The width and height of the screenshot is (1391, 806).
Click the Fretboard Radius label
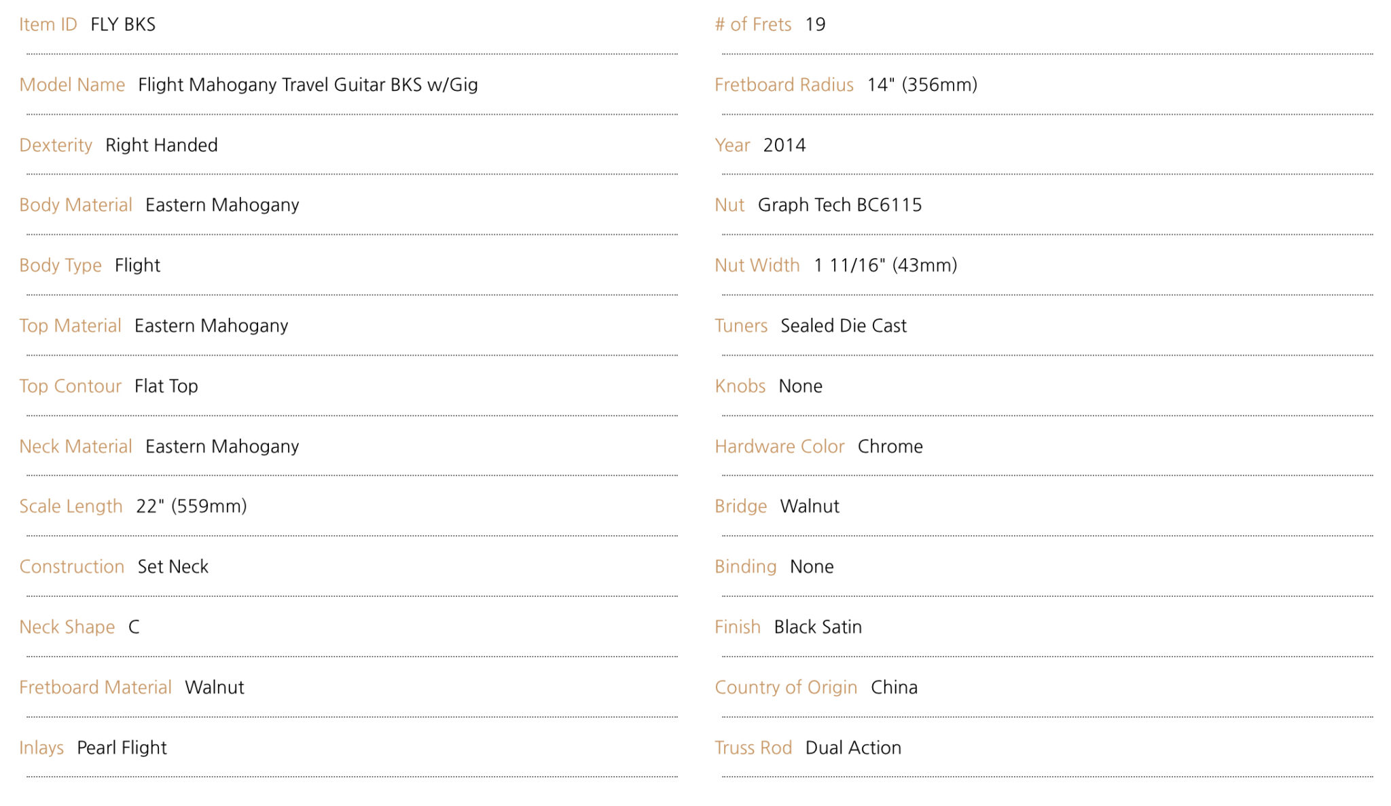click(x=784, y=85)
